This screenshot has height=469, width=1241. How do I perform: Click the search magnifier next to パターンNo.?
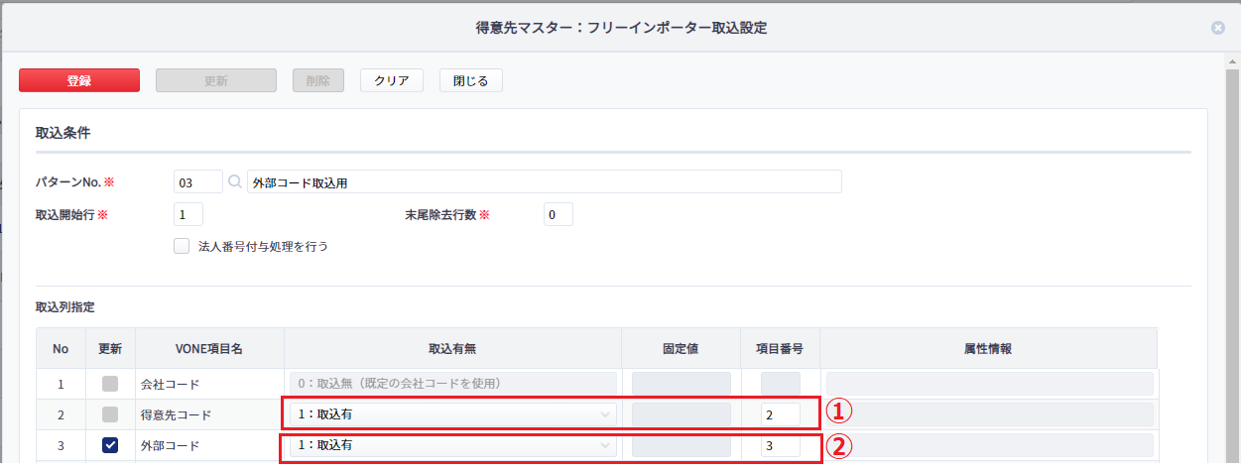tap(235, 182)
